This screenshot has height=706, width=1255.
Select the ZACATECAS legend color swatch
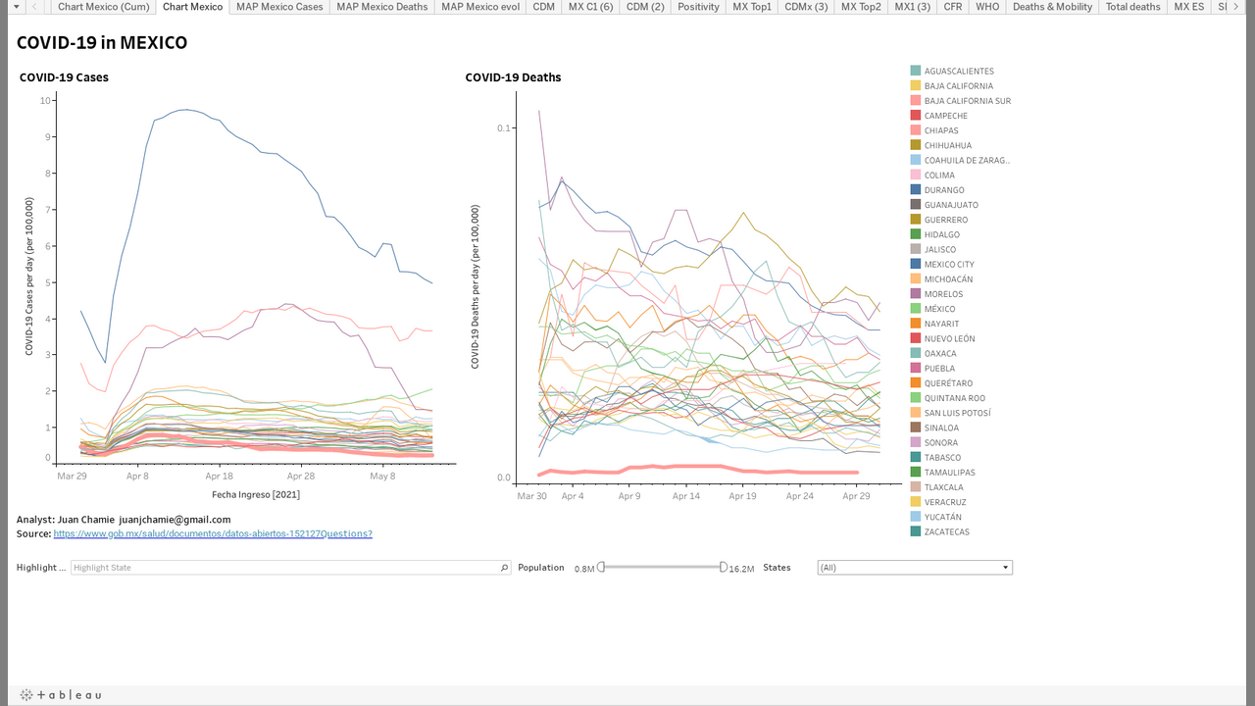point(916,531)
